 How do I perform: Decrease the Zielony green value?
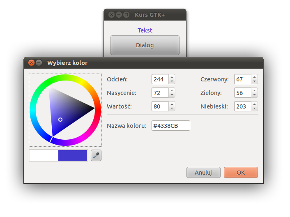(255, 95)
